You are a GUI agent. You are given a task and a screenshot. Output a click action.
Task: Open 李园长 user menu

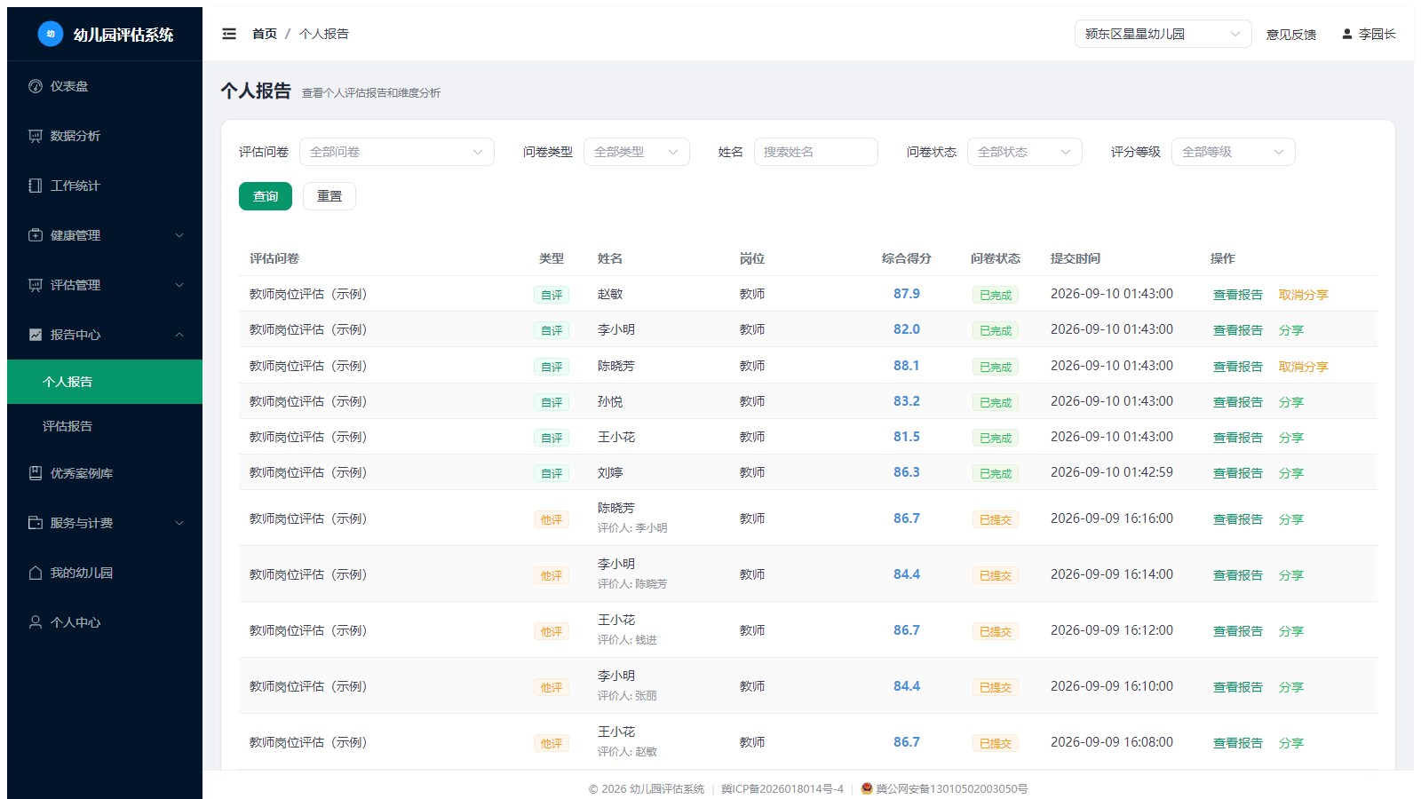coord(1369,34)
